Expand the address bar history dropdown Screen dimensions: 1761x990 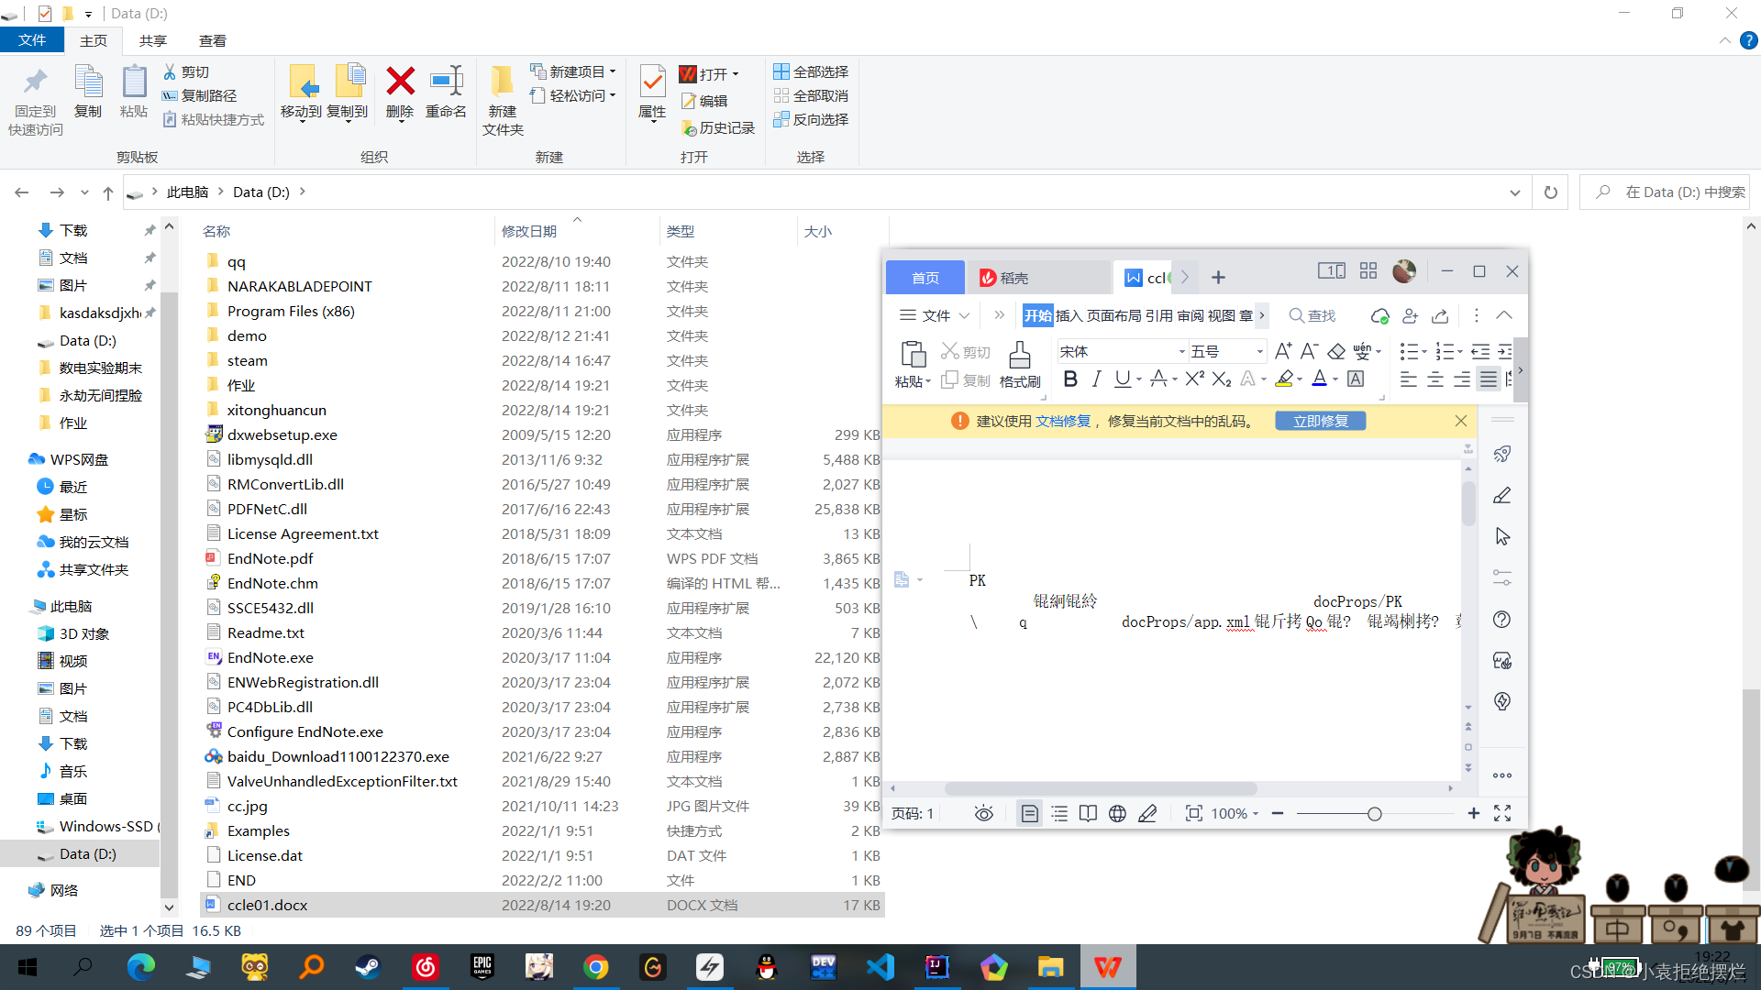1514,192
